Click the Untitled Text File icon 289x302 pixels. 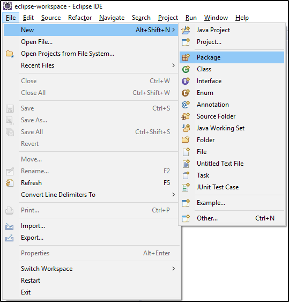186,164
